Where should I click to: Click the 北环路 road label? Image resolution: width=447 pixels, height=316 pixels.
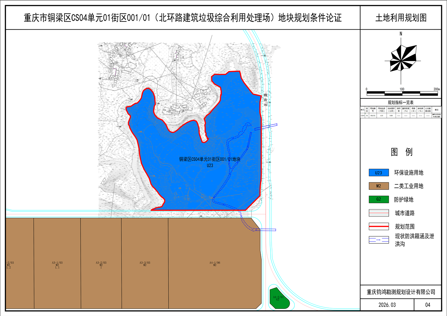[265, 100]
